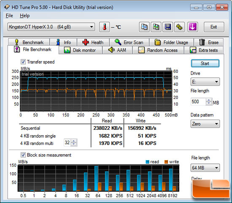Click the blue read legend swatch
The height and width of the screenshot is (203, 232).
click(x=147, y=162)
